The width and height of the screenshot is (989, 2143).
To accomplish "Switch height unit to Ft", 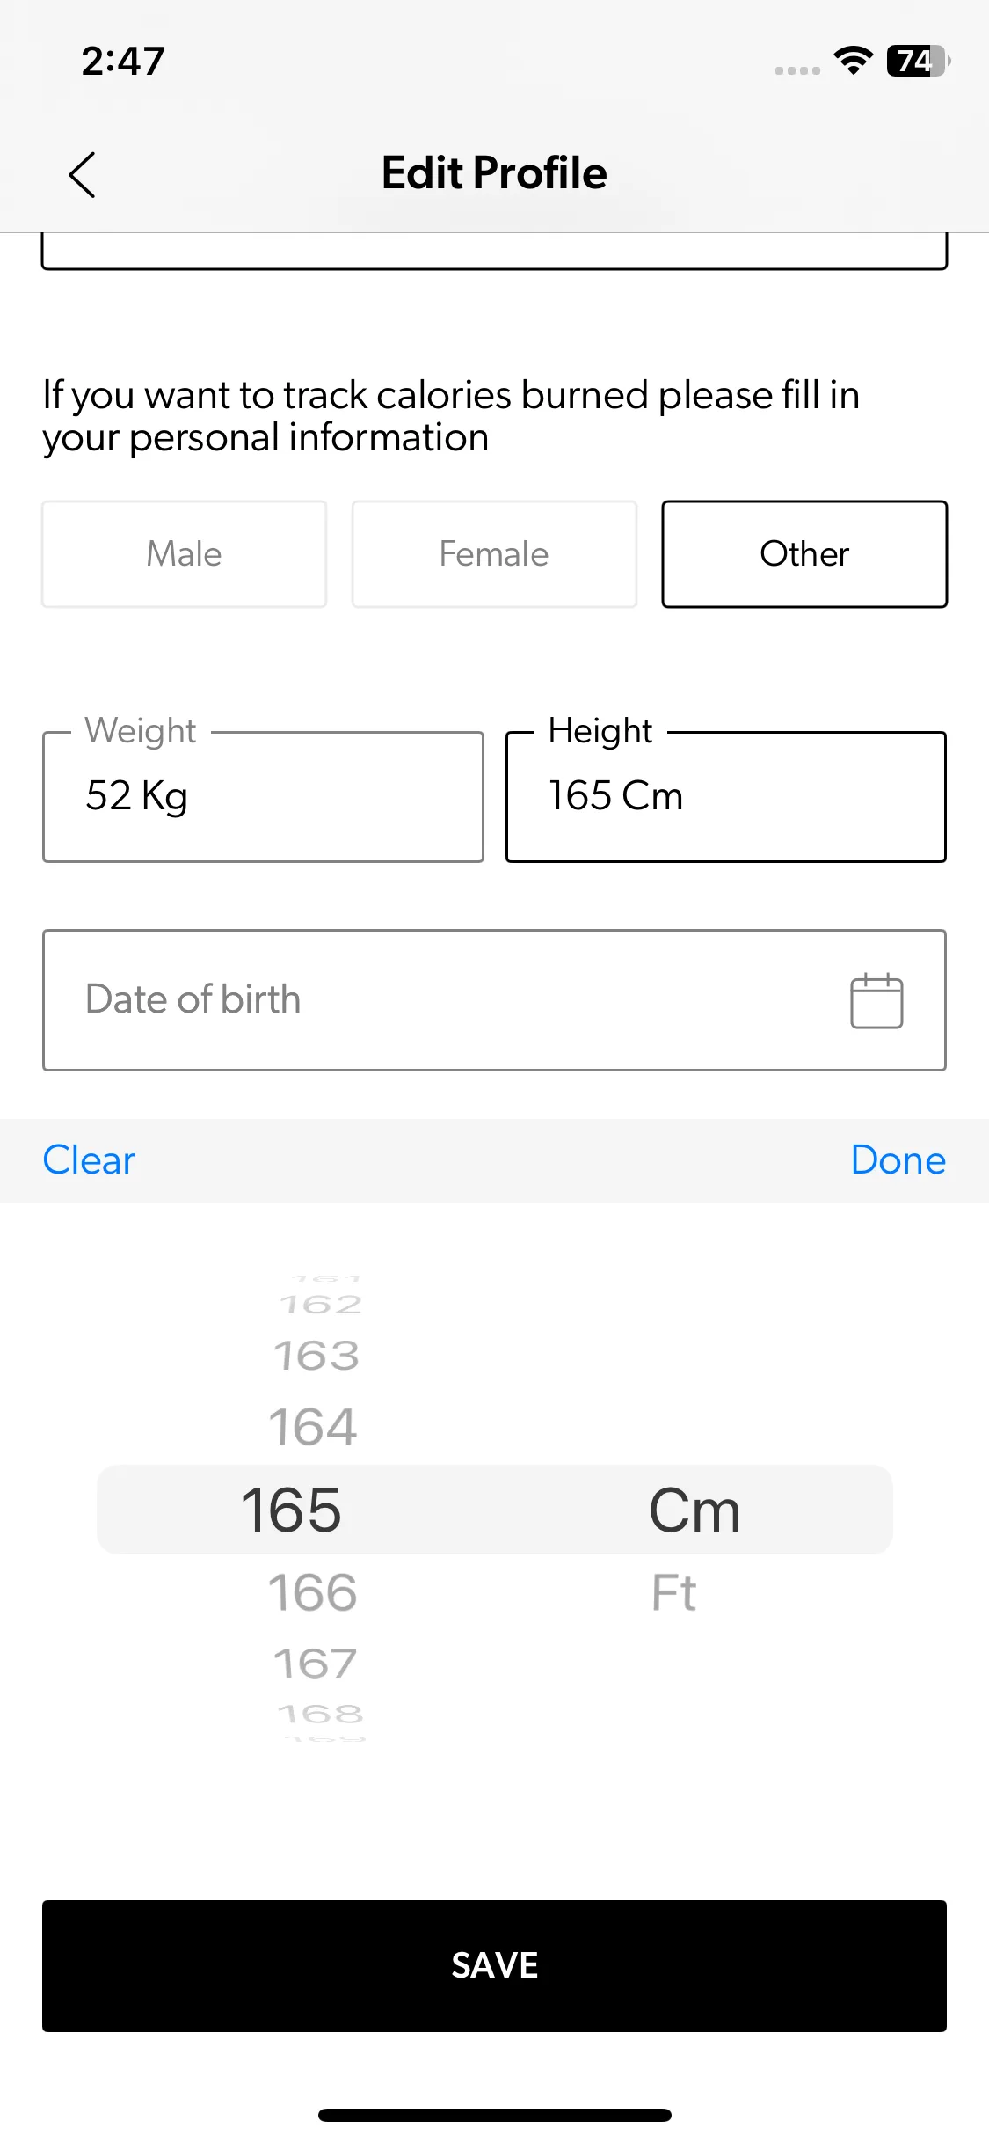I will (x=673, y=1593).
